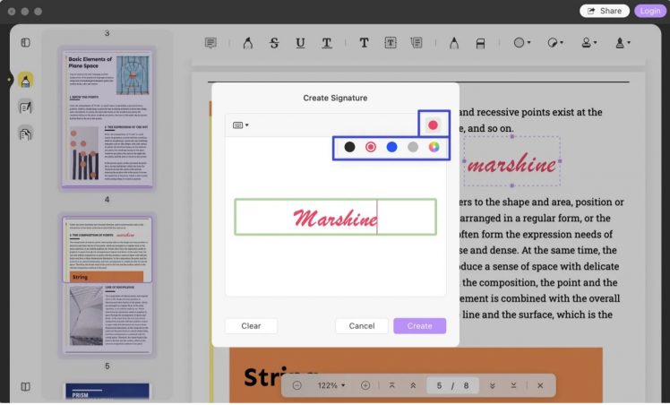This screenshot has height=405, width=670.
Task: Open the keyboard input type dropdown
Action: (x=240, y=125)
